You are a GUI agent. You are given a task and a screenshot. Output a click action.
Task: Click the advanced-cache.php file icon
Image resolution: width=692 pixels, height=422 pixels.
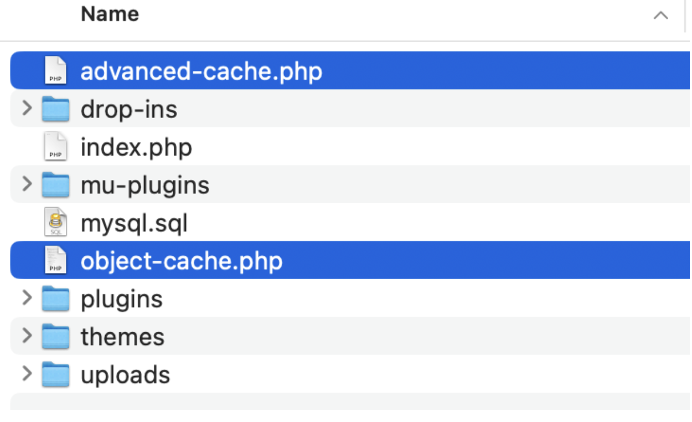point(55,71)
